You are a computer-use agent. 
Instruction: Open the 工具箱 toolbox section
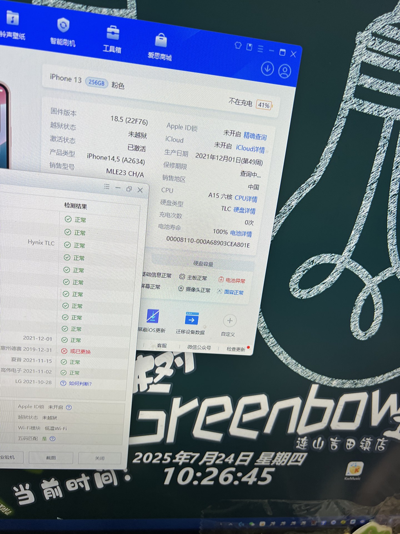112,39
